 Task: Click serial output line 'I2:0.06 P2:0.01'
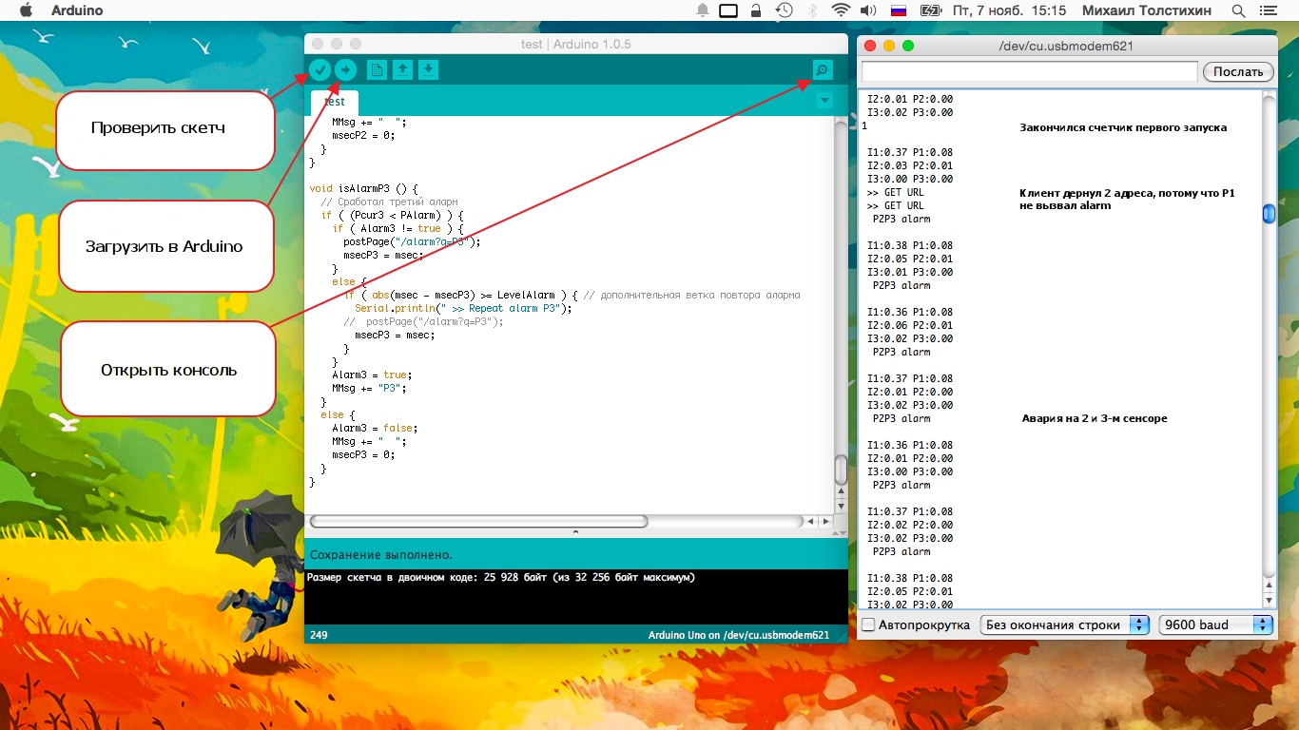pyautogui.click(x=910, y=325)
